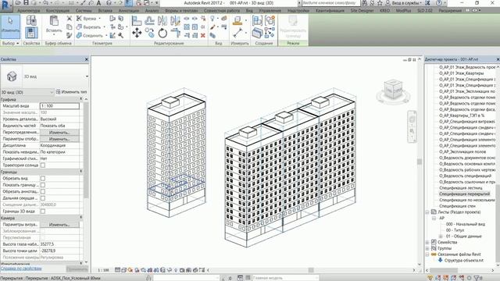Viewport: 500px width, 281px height.
Task: Click the light bulb Hide in View icon
Action: coord(212,19)
